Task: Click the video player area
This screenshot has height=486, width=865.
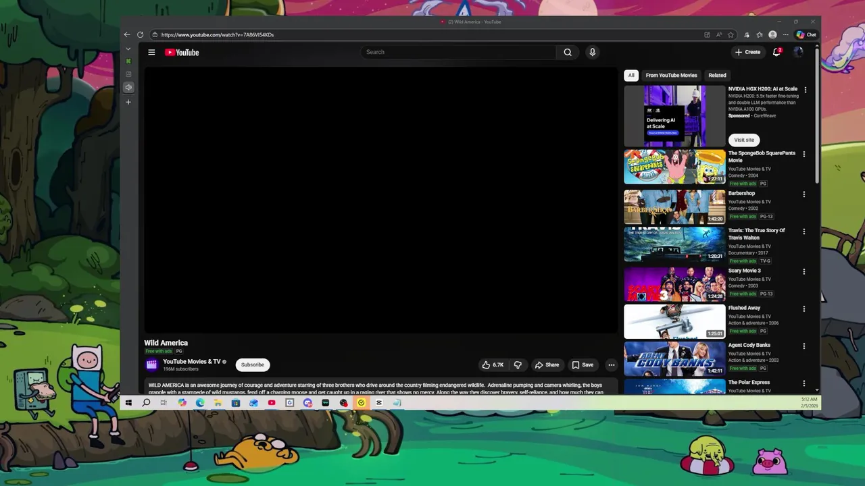Action: click(380, 200)
